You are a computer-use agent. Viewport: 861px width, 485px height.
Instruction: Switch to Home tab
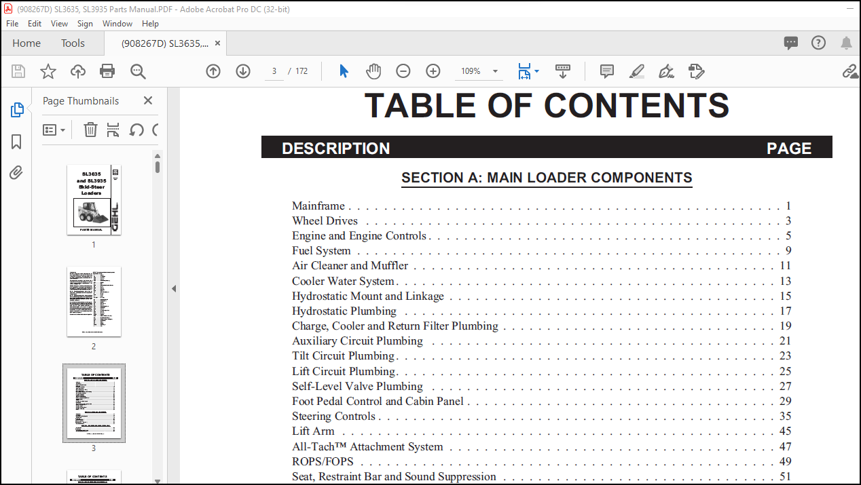26,43
